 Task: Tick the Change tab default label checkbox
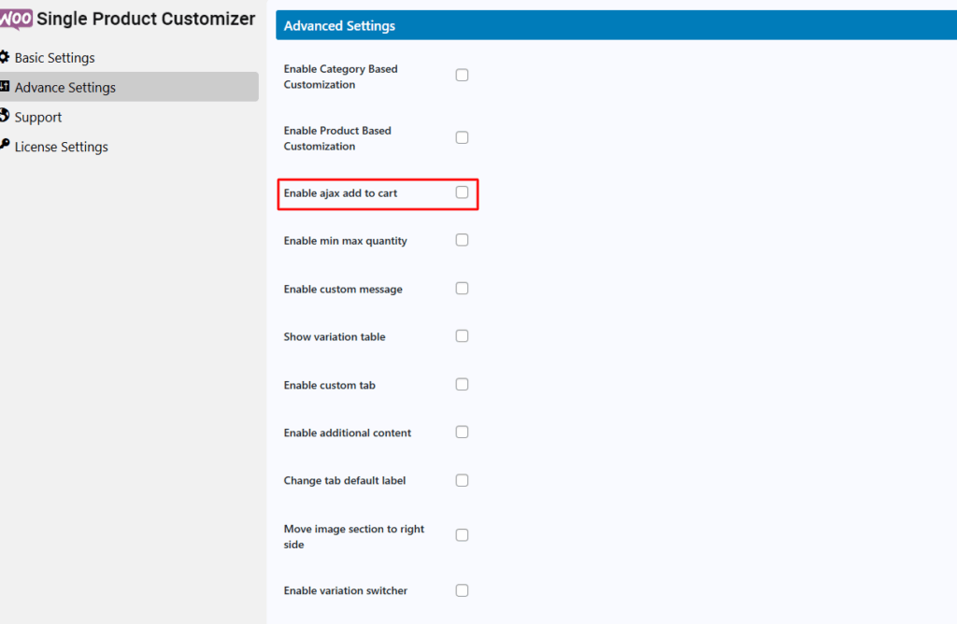tap(462, 480)
